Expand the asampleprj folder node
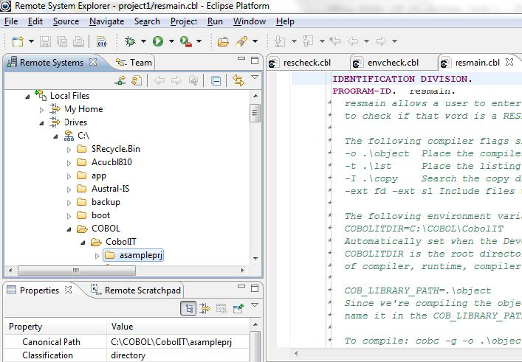The width and height of the screenshot is (522, 362). pyautogui.click(x=96, y=256)
